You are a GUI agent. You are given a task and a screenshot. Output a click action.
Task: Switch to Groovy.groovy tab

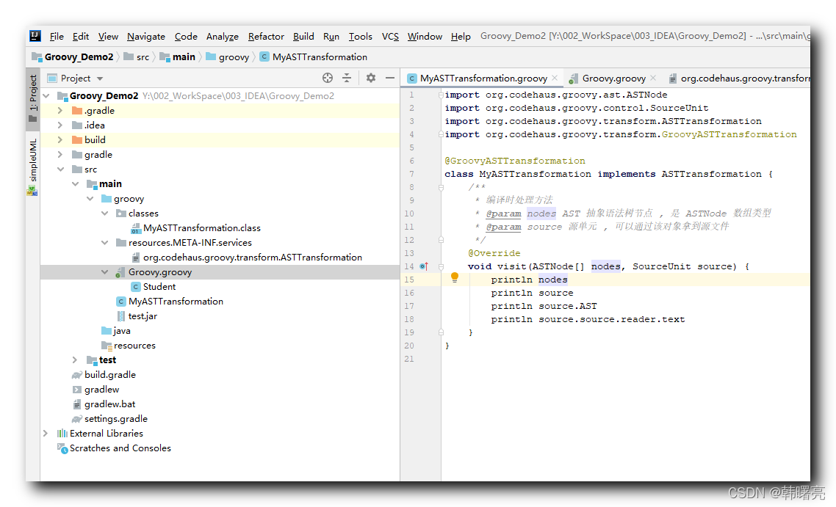tap(613, 79)
